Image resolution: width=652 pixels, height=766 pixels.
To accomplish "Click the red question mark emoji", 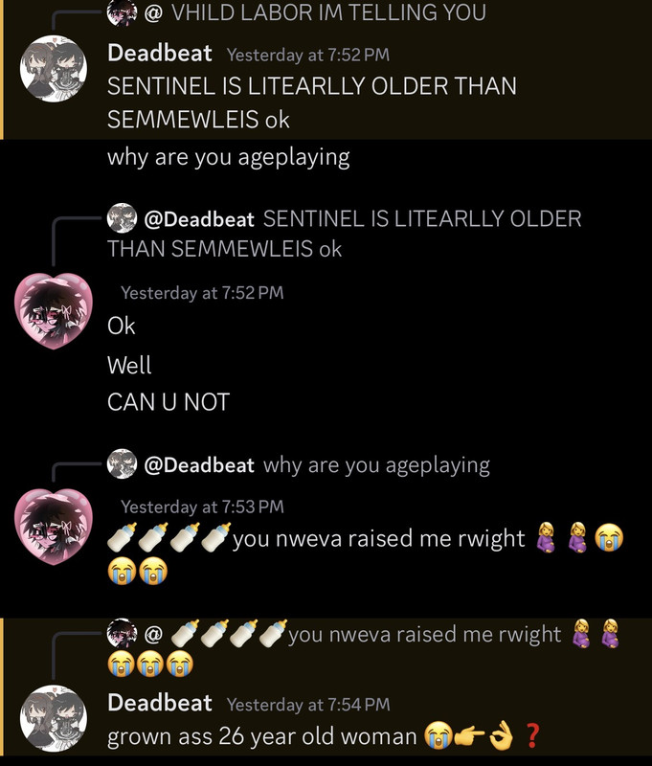I will point(533,735).
